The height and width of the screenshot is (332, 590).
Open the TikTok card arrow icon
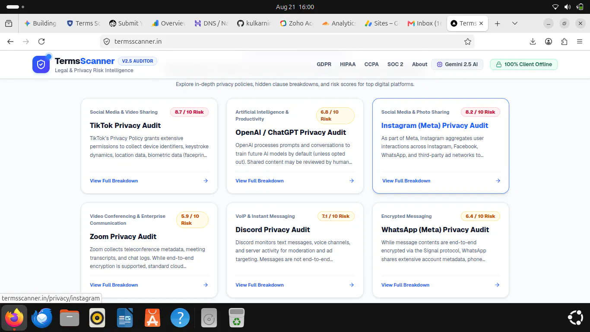[x=206, y=181]
